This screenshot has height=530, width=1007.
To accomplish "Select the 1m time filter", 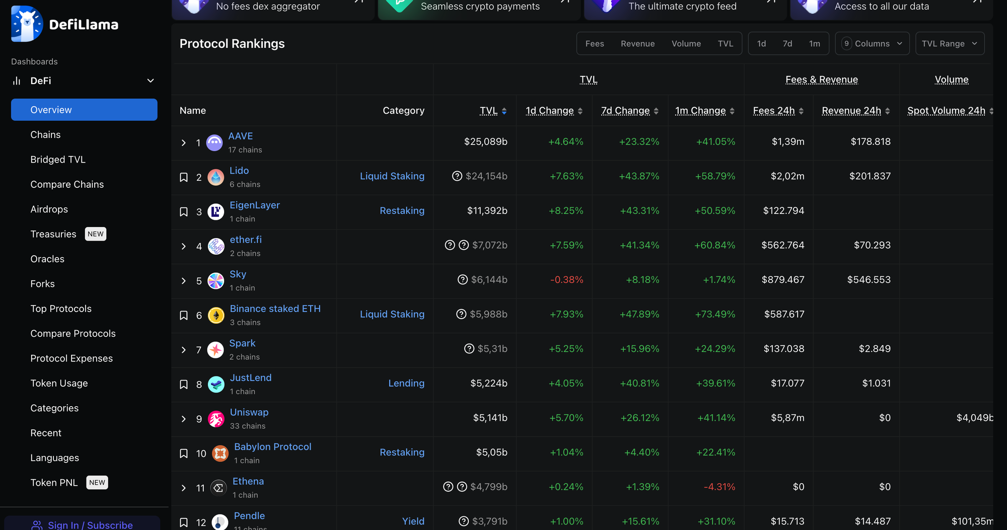I will pos(815,44).
